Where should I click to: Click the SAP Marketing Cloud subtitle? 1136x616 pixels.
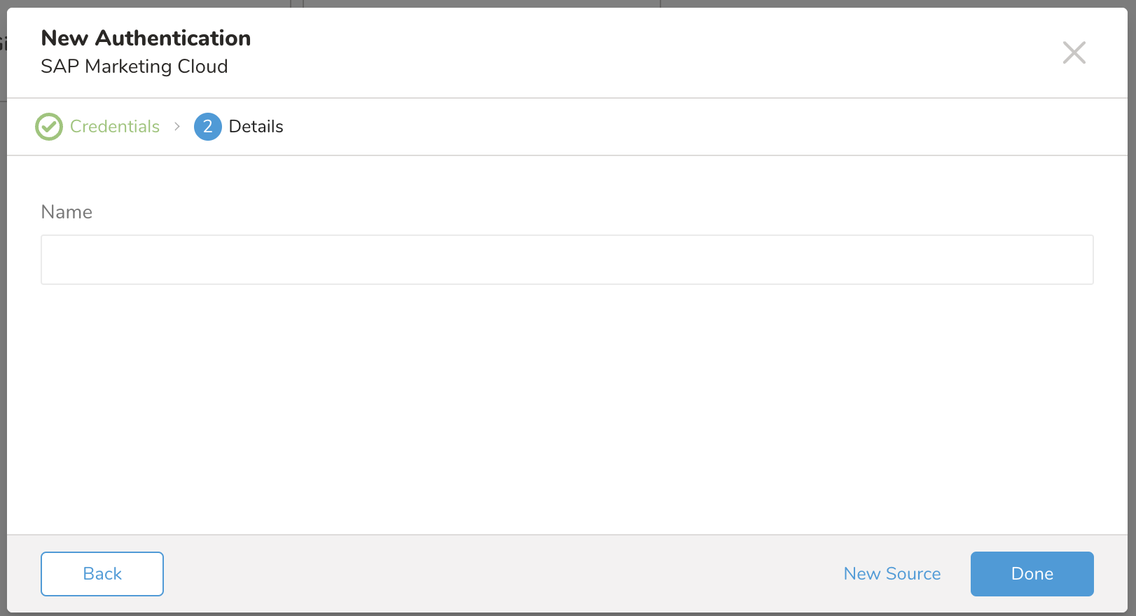pyautogui.click(x=134, y=66)
